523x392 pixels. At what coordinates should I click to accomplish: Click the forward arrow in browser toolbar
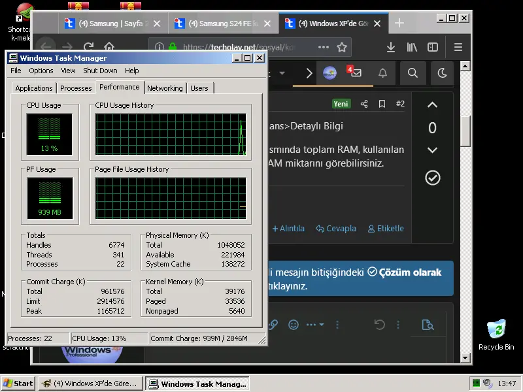point(67,46)
